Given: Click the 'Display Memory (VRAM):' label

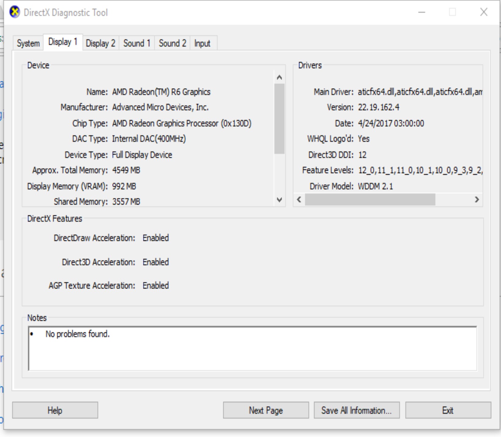Looking at the screenshot, I should [68, 186].
